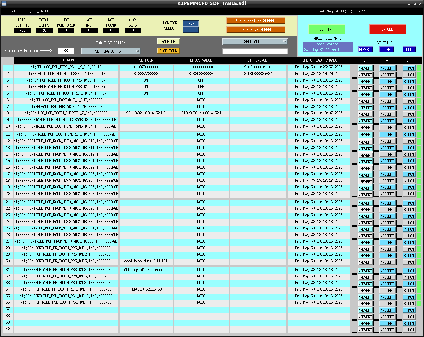The height and width of the screenshot is (337, 424).
Task: Click the table file name 'observation'
Action: [328, 44]
